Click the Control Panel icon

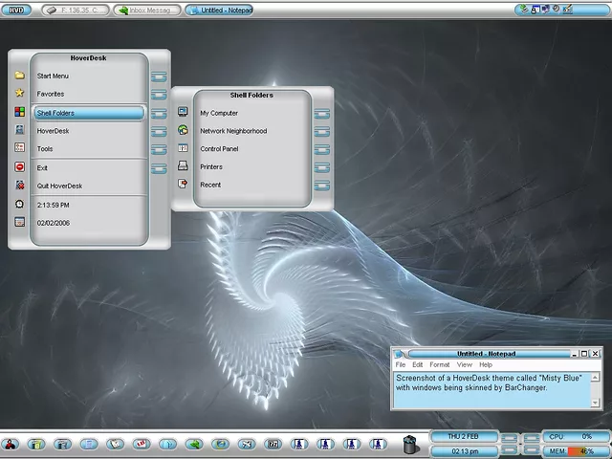click(x=183, y=149)
